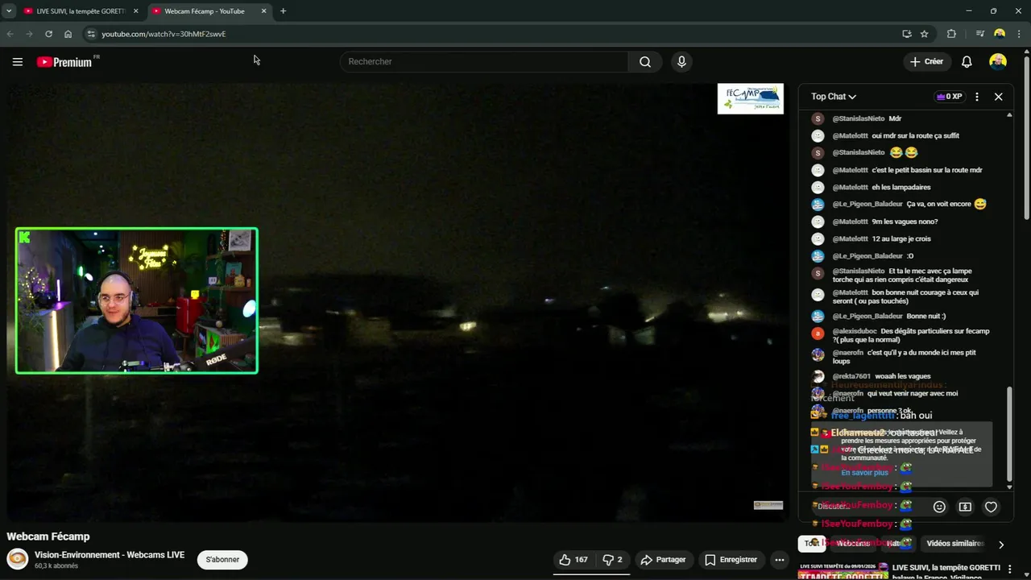The image size is (1031, 580).
Task: Open the YouTube guide hamburger menu
Action: [x=17, y=62]
